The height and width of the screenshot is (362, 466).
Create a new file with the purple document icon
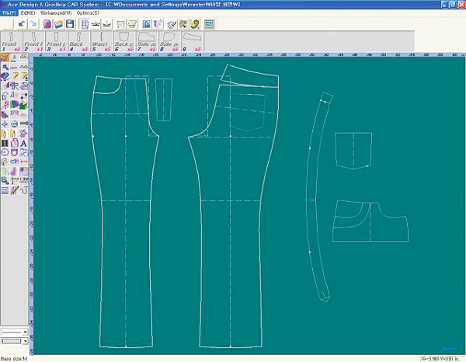tap(47, 24)
